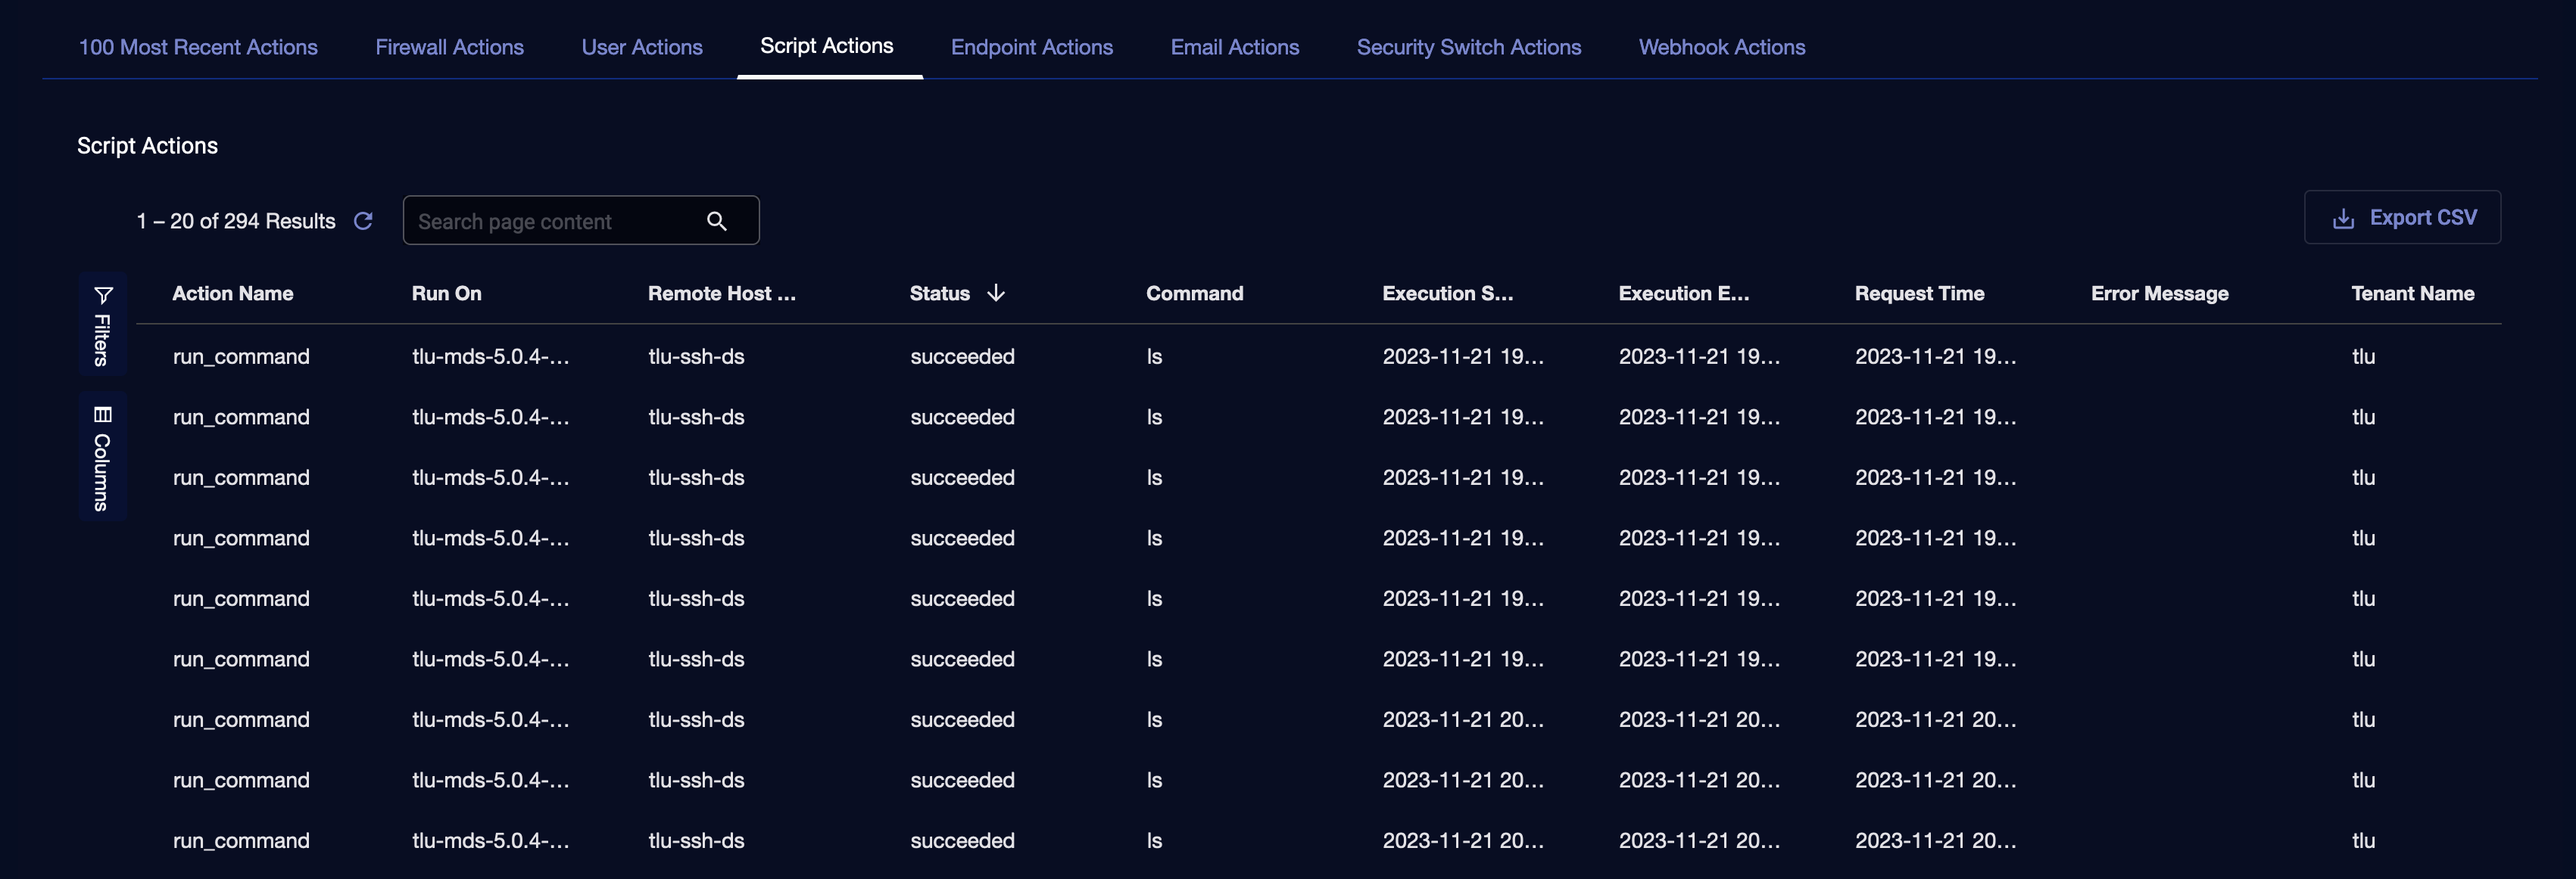
Task: Open the Columns side panel
Action: (103, 458)
